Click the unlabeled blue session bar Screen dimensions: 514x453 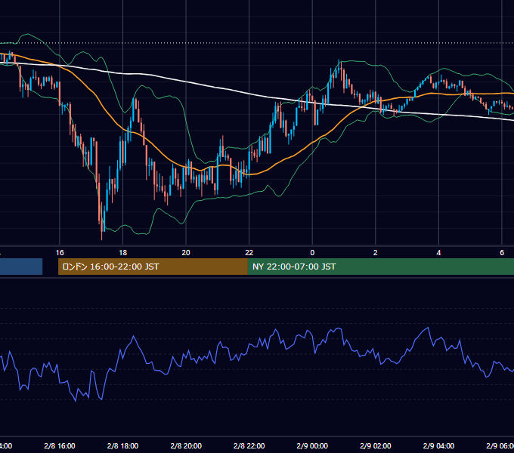(x=21, y=267)
